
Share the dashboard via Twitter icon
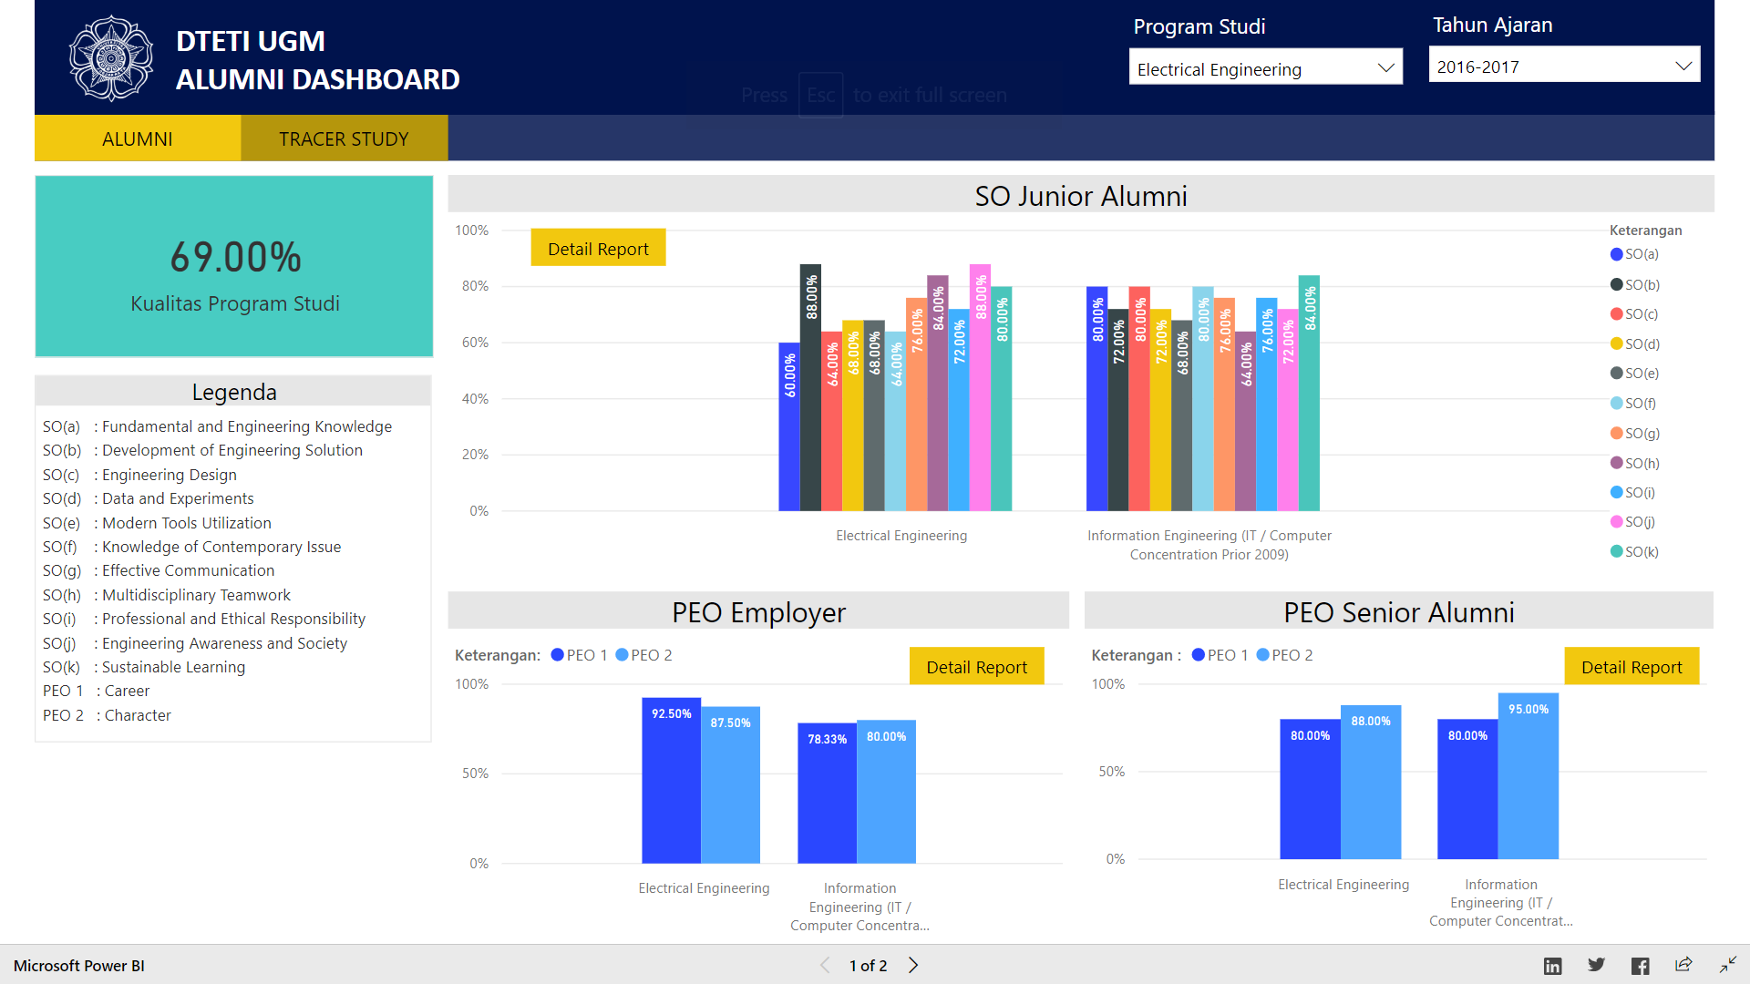coord(1597,965)
